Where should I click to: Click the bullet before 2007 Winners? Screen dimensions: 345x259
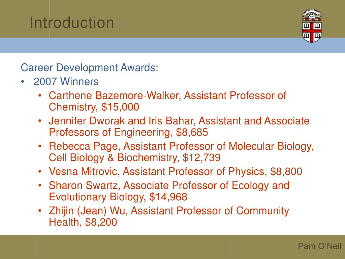(23, 82)
